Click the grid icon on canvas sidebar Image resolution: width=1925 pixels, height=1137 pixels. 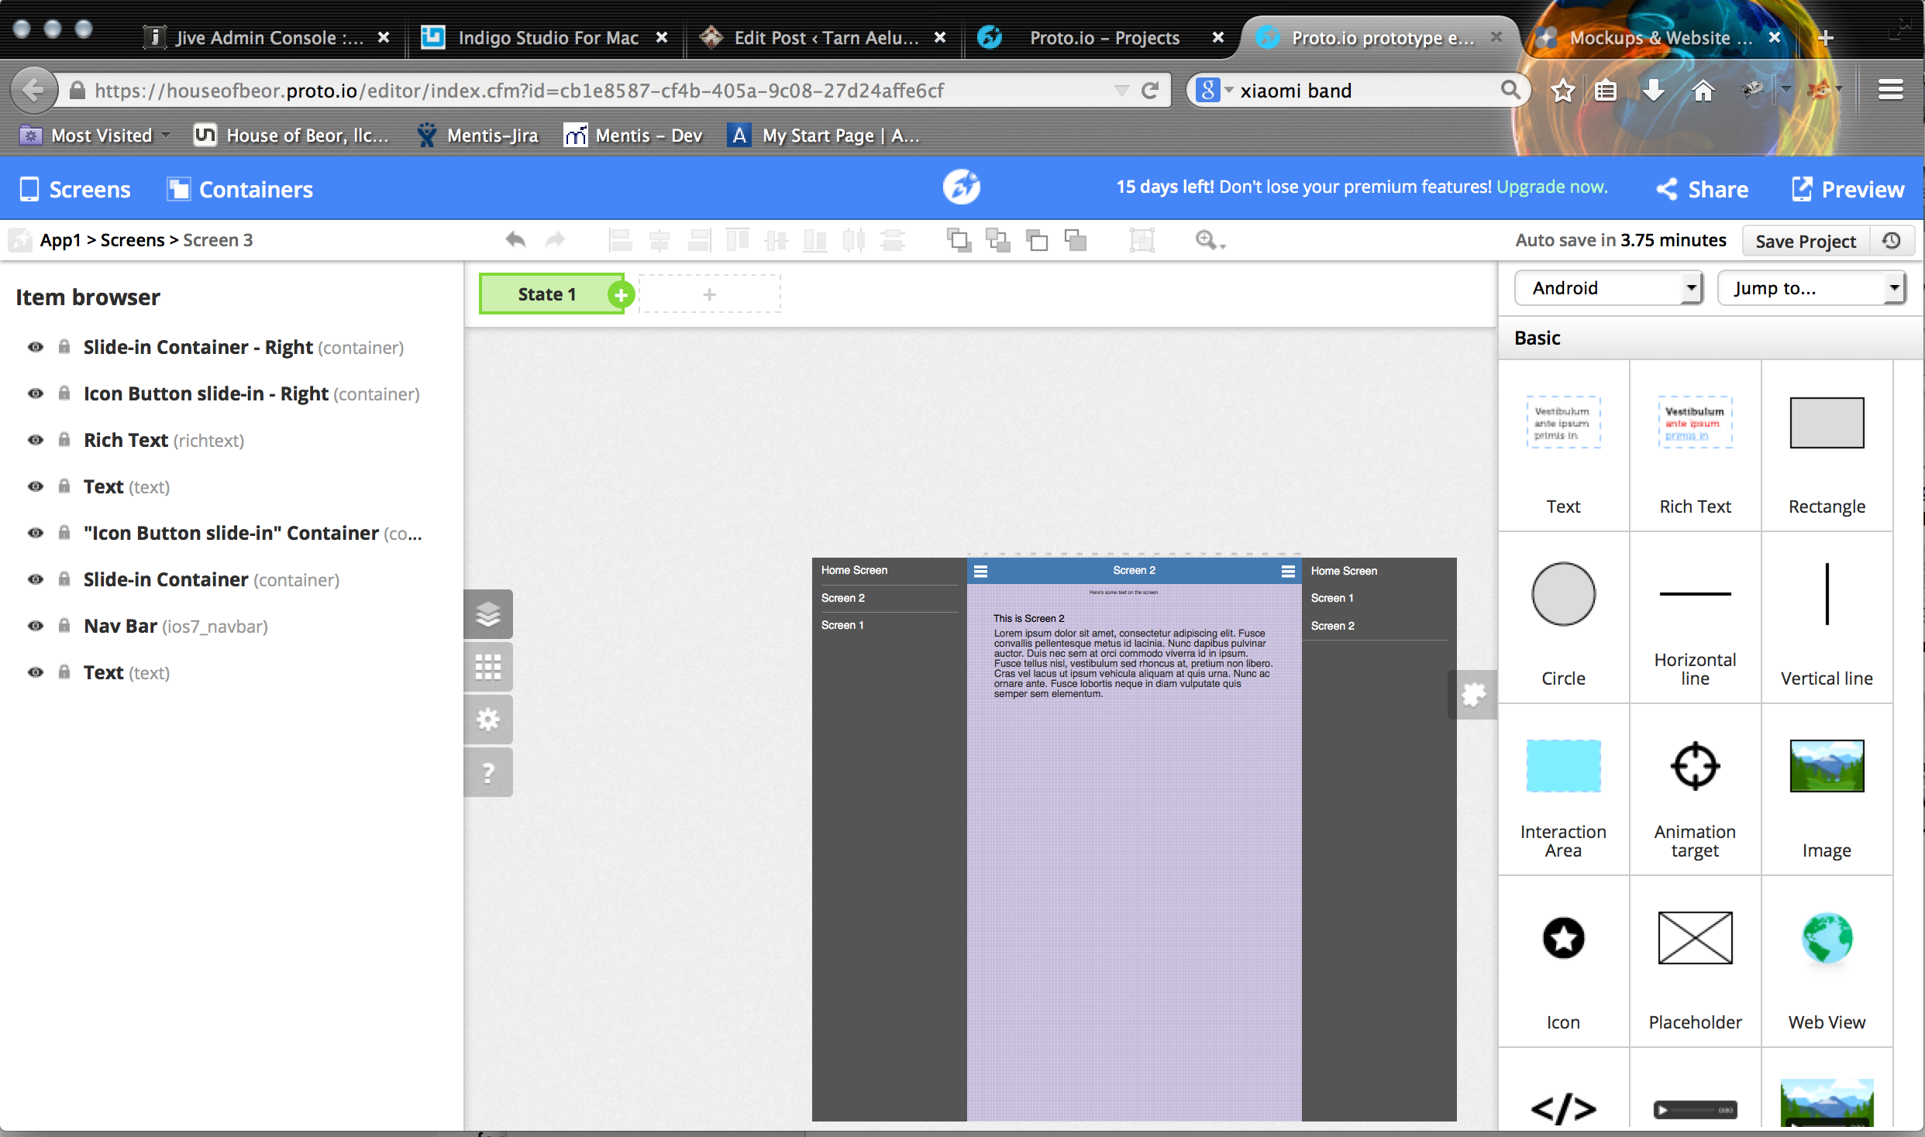coord(488,667)
